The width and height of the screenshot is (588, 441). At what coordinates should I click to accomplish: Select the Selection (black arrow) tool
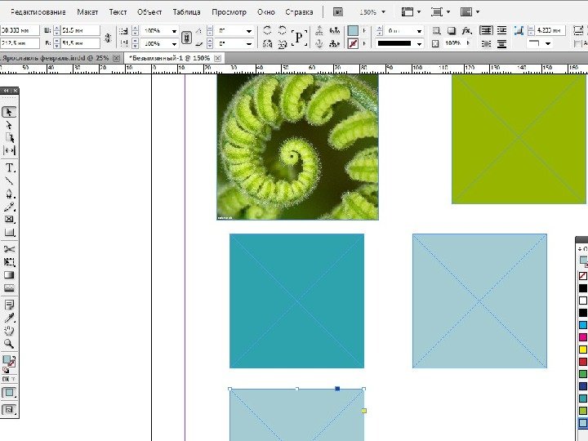point(9,112)
